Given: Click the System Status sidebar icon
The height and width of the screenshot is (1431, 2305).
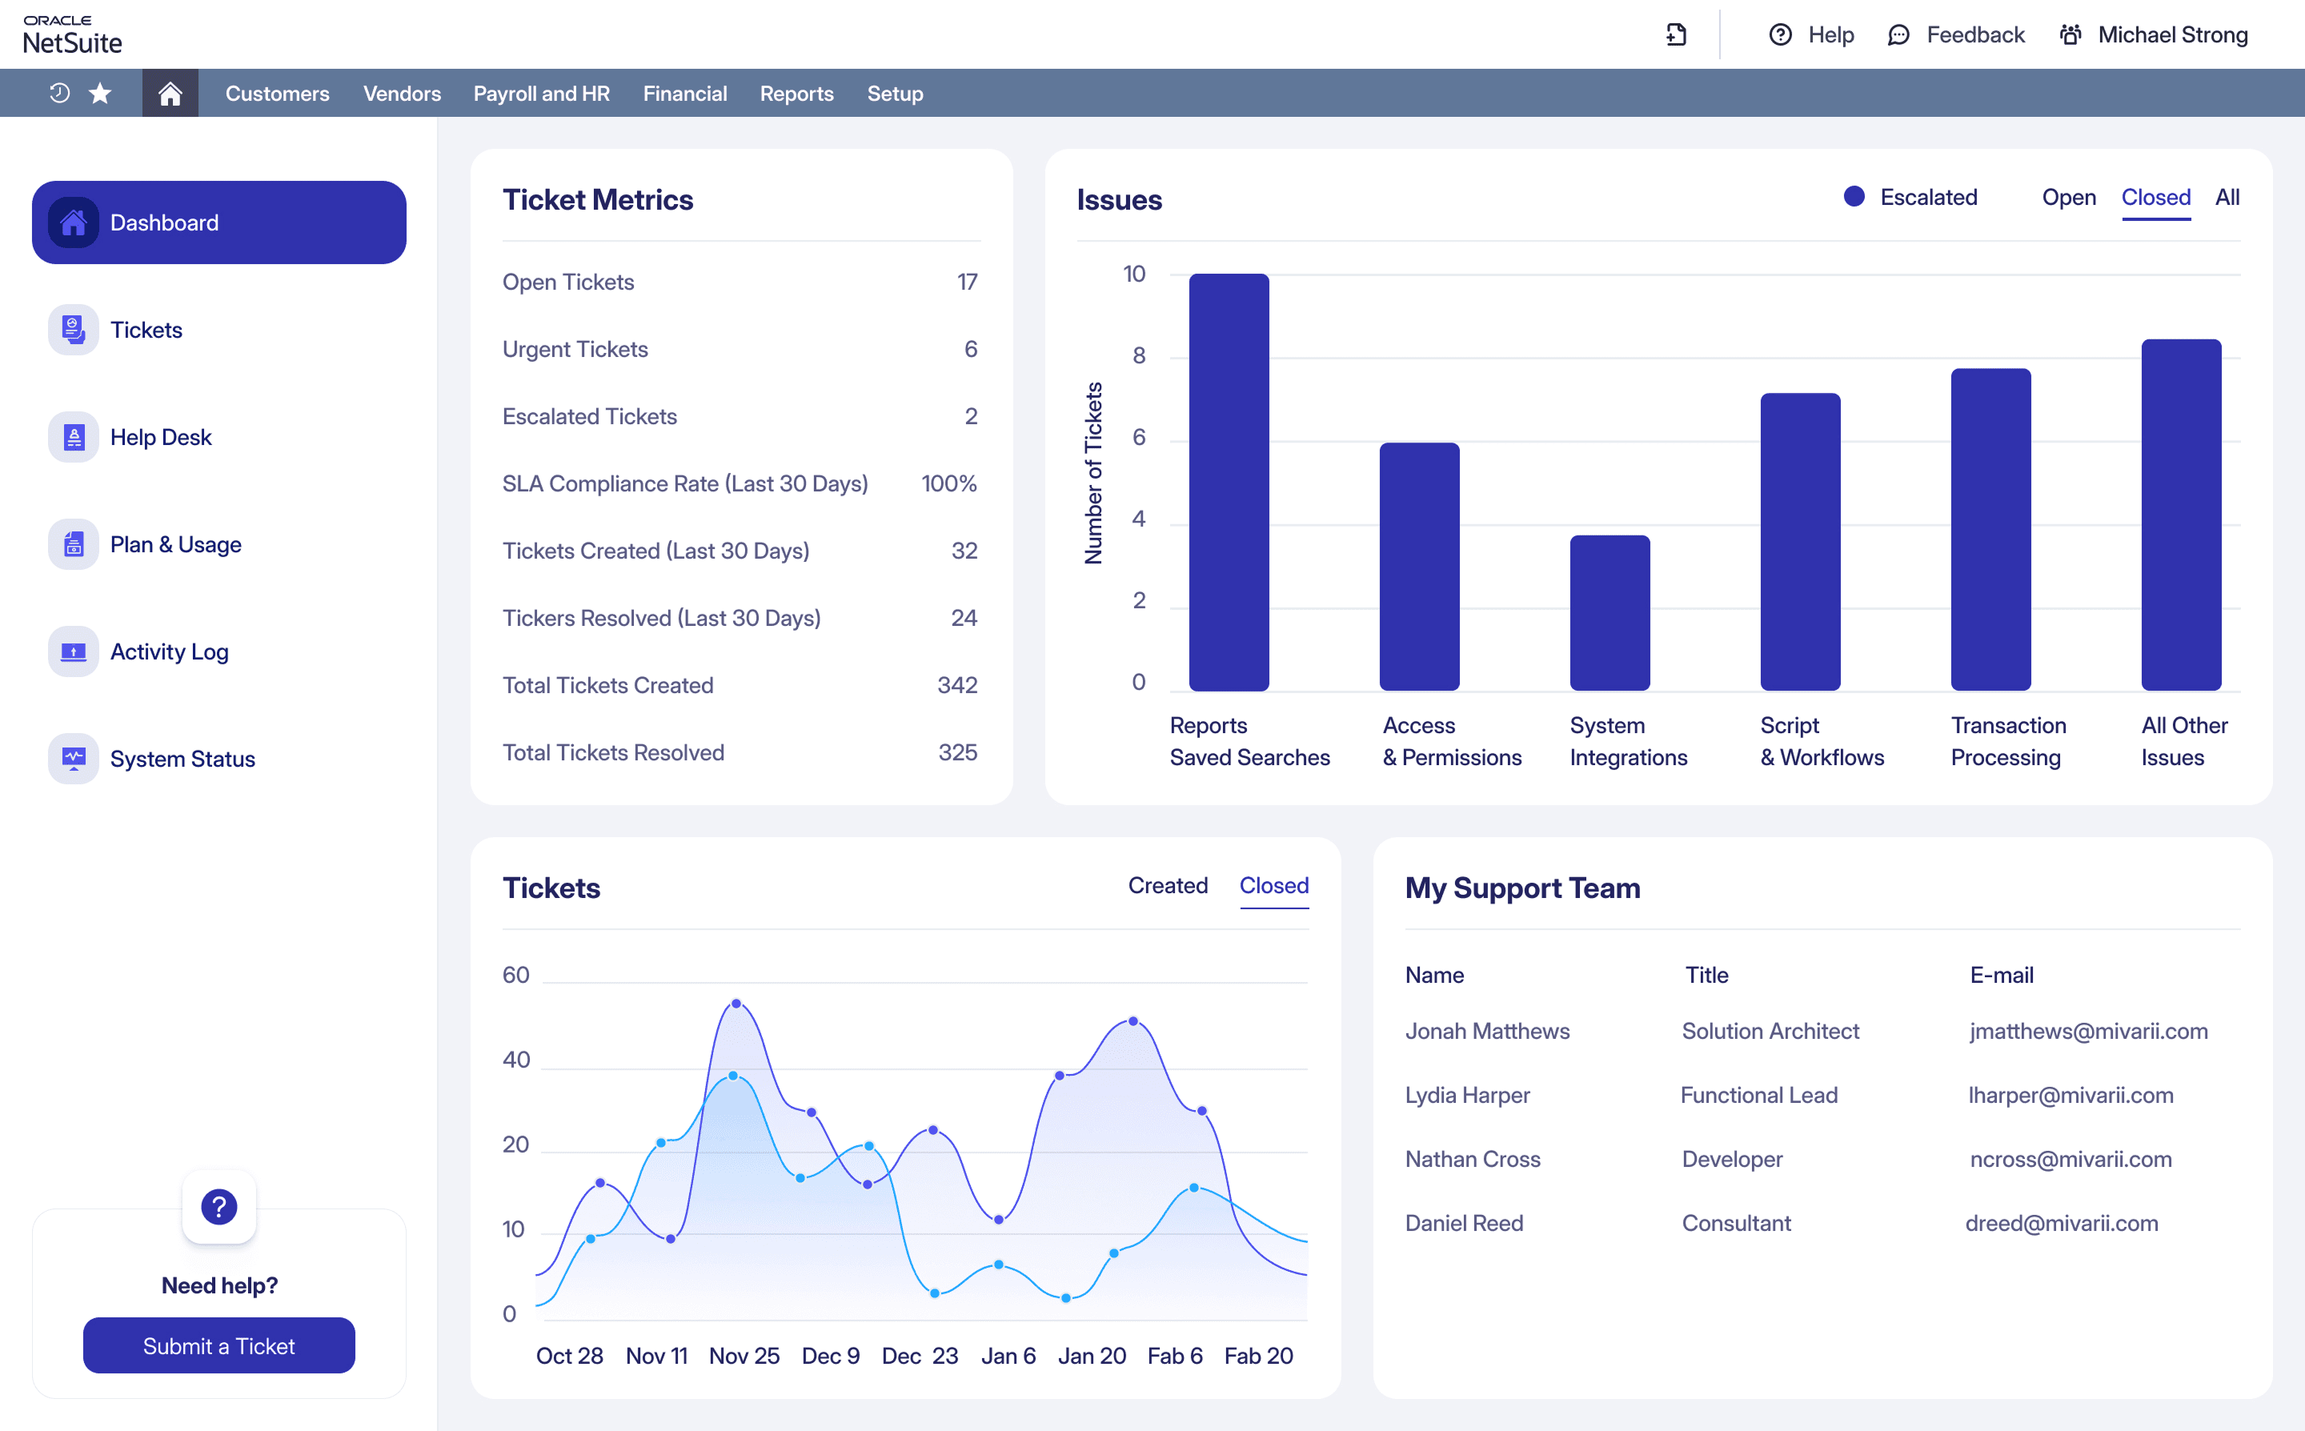Looking at the screenshot, I should [x=74, y=758].
